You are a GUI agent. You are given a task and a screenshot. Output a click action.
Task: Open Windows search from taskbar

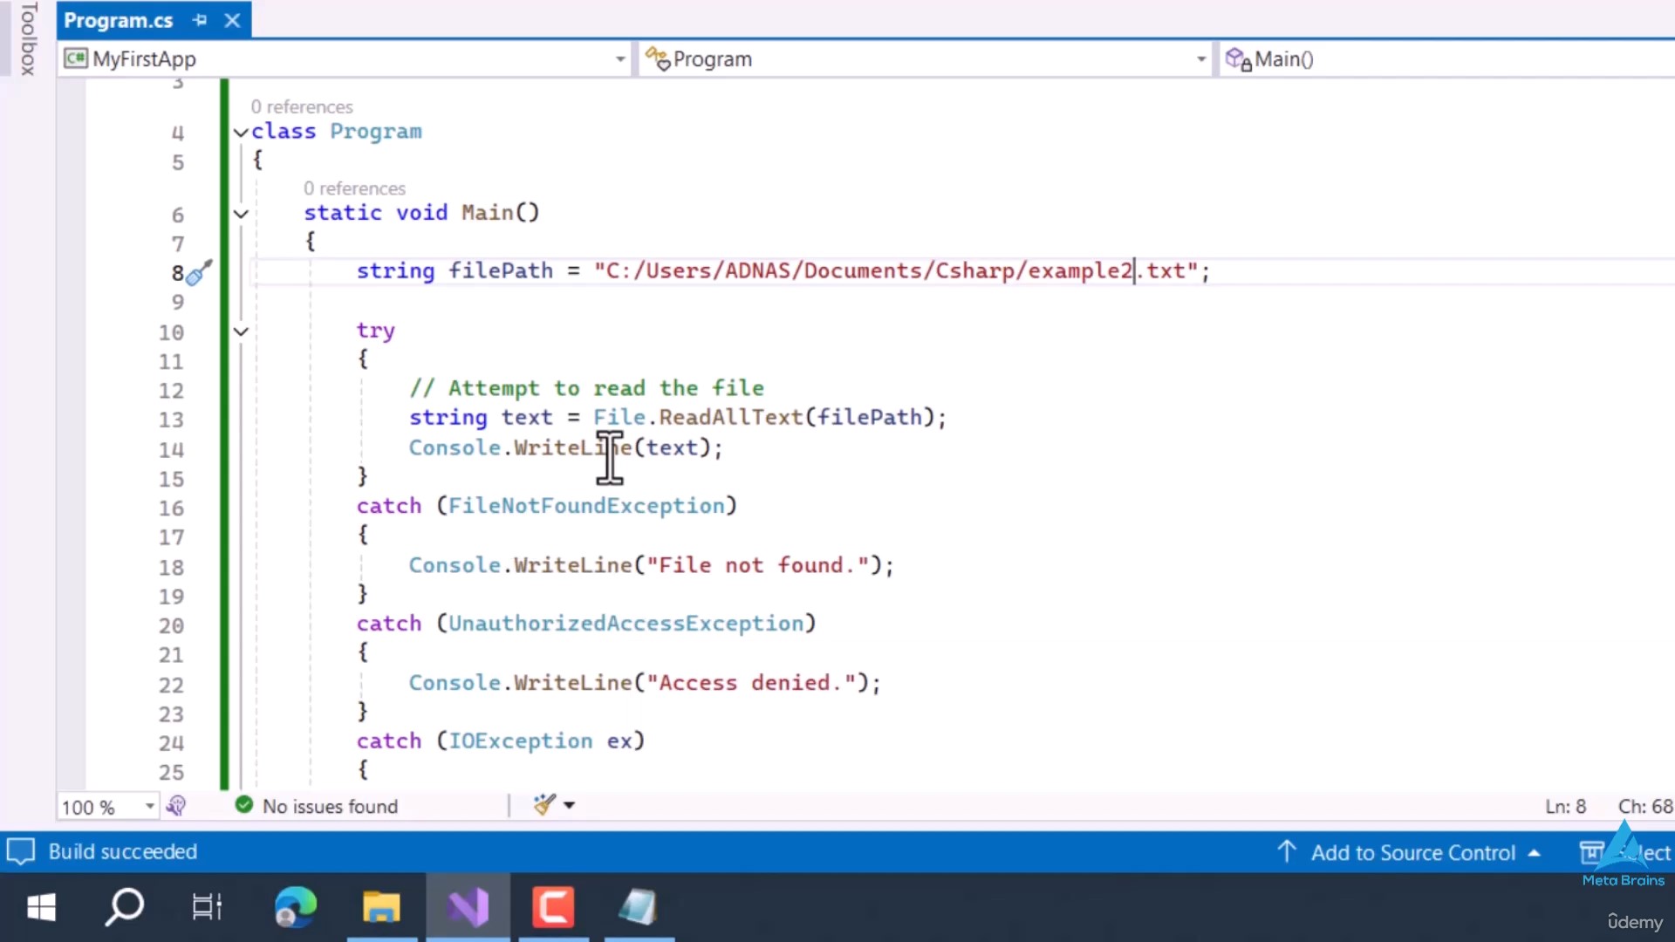tap(124, 907)
